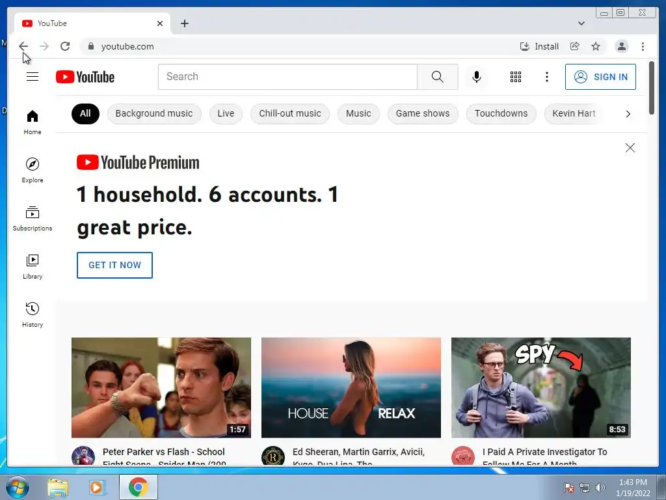
Task: Select the Kevin Hart chip
Action: (x=574, y=113)
